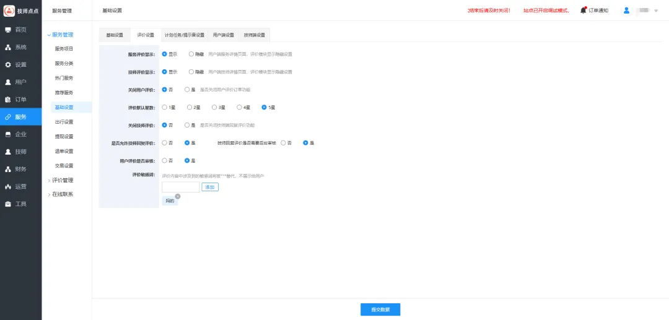
Task: Open the 运营 operations icon in sidebar
Action: click(x=8, y=186)
